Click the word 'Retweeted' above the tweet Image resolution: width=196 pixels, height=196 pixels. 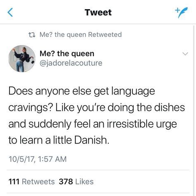tap(105, 34)
